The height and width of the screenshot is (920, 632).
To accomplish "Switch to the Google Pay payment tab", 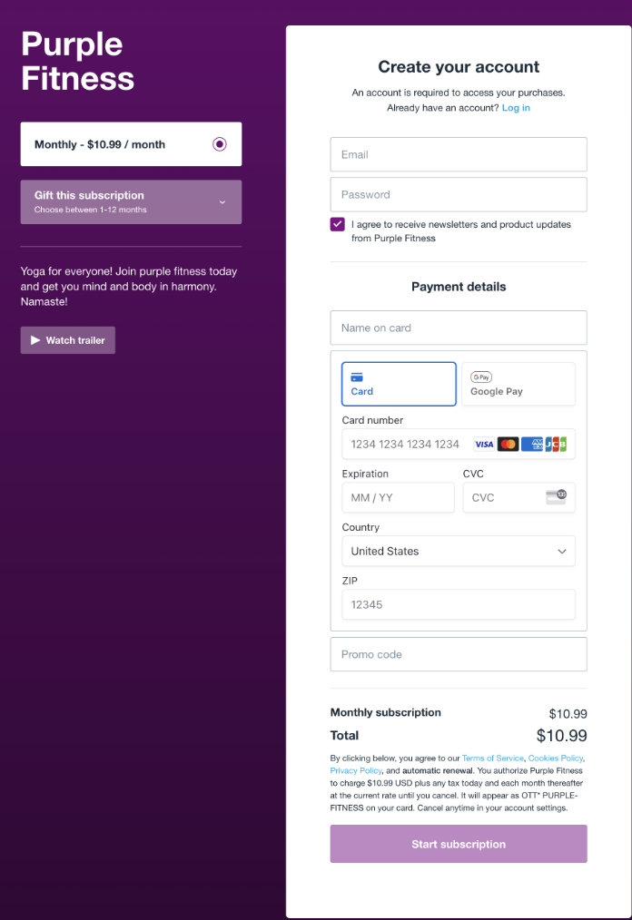I will click(x=518, y=384).
